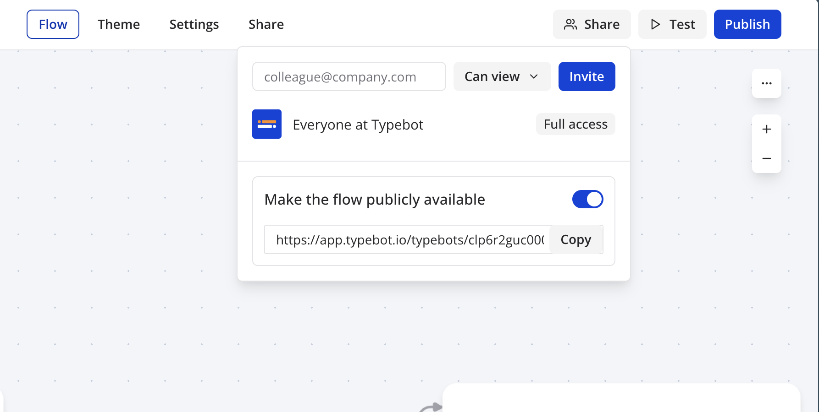Focus the colleague email input field
The image size is (819, 412).
point(349,76)
